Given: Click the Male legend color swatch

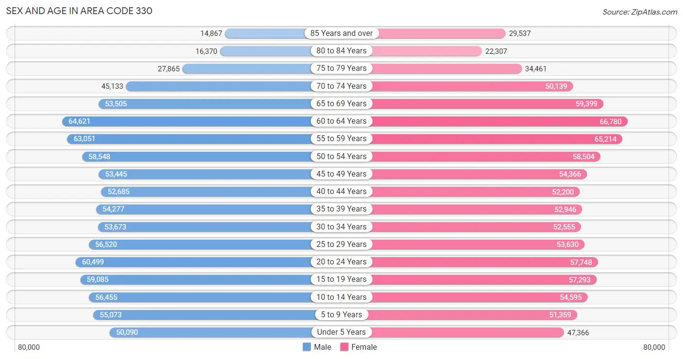Looking at the screenshot, I should point(307,347).
